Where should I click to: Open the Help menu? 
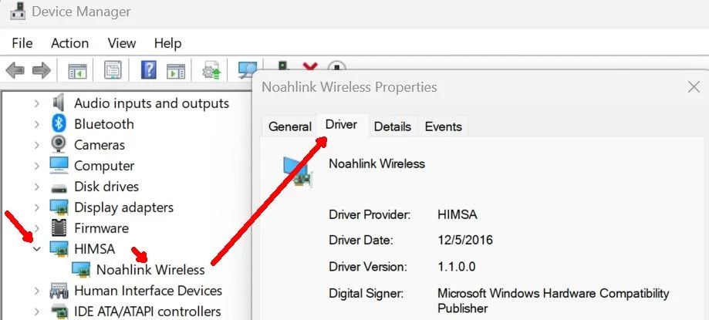coord(167,43)
